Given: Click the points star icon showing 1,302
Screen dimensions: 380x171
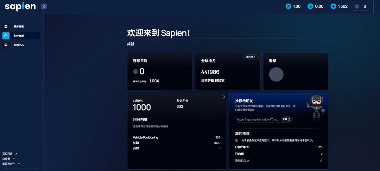Looking at the screenshot, I should [333, 6].
